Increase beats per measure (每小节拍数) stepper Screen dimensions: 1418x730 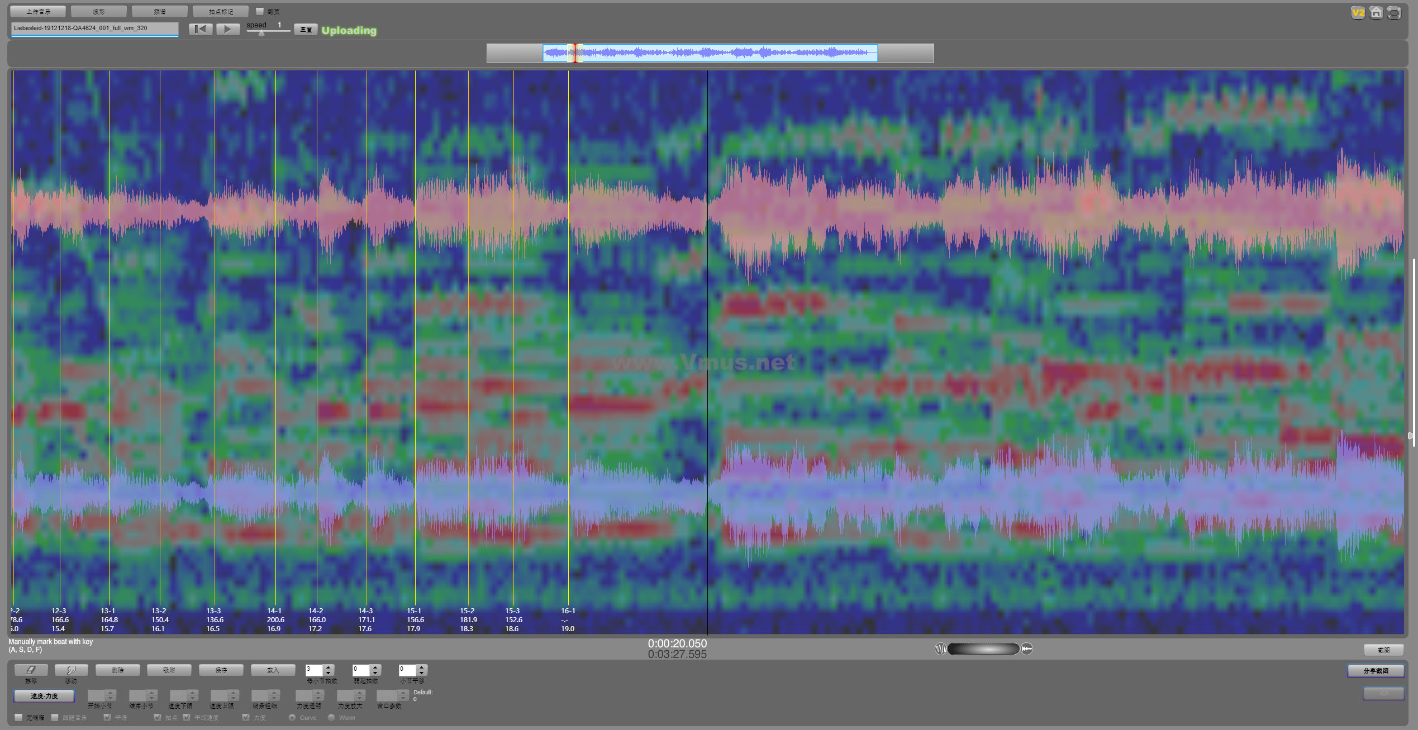(x=329, y=667)
